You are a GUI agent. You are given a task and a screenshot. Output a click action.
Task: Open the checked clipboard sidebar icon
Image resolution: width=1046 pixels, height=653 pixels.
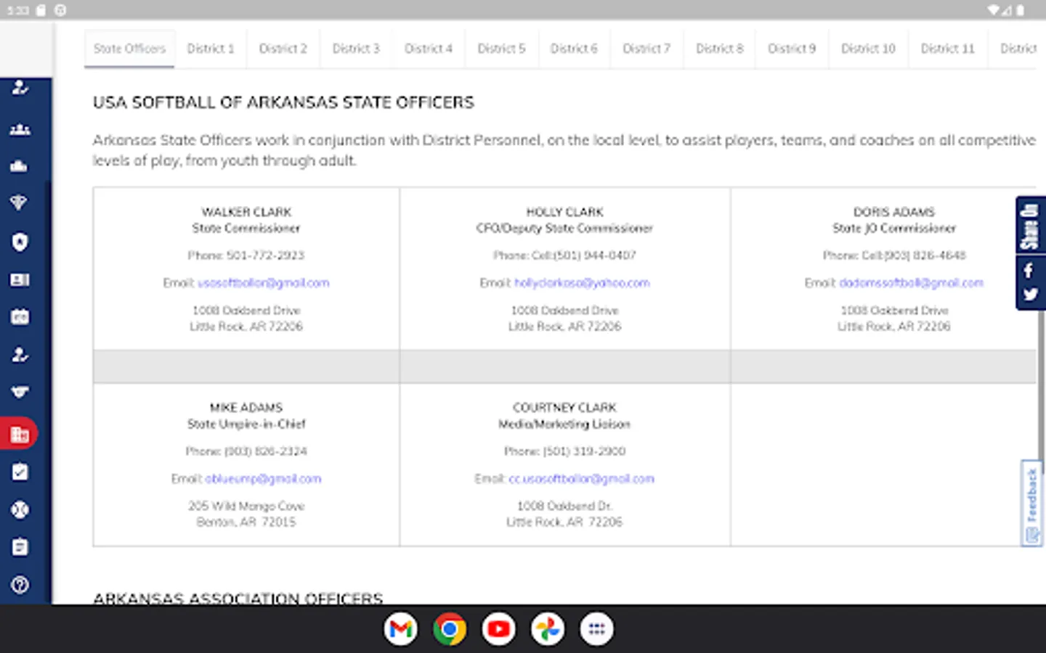click(x=20, y=472)
